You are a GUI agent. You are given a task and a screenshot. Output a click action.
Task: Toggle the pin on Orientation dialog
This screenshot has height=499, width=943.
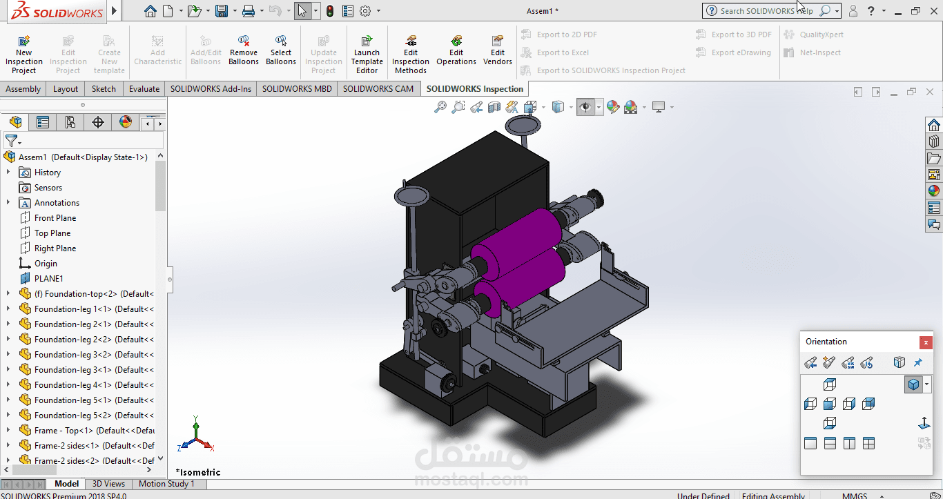(x=918, y=362)
